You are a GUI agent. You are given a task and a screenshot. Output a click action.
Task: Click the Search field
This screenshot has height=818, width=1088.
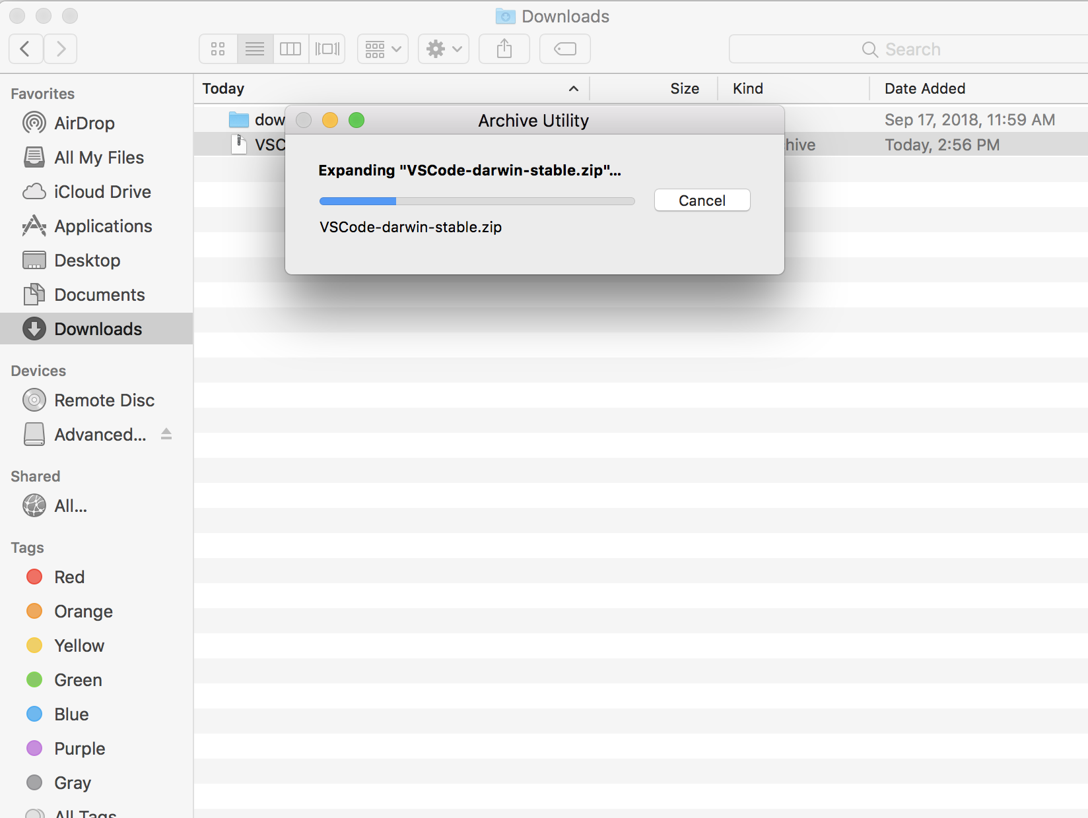(911, 49)
